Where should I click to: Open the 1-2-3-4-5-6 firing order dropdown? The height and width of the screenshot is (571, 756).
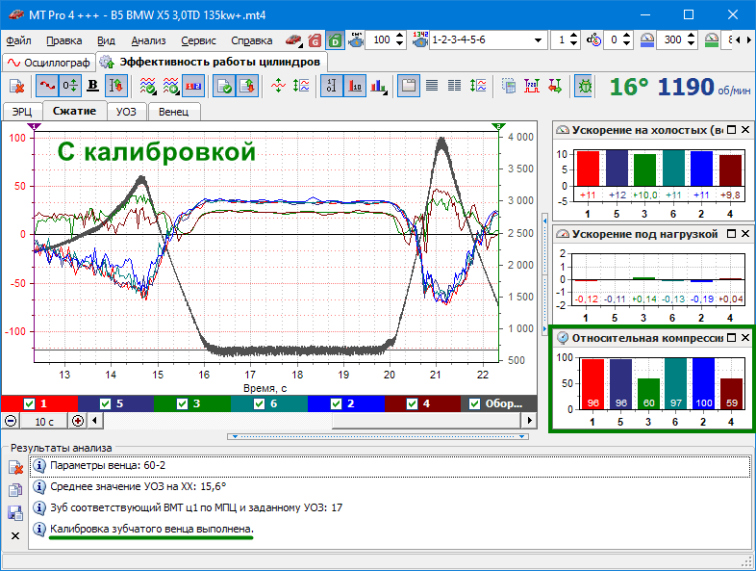[538, 40]
